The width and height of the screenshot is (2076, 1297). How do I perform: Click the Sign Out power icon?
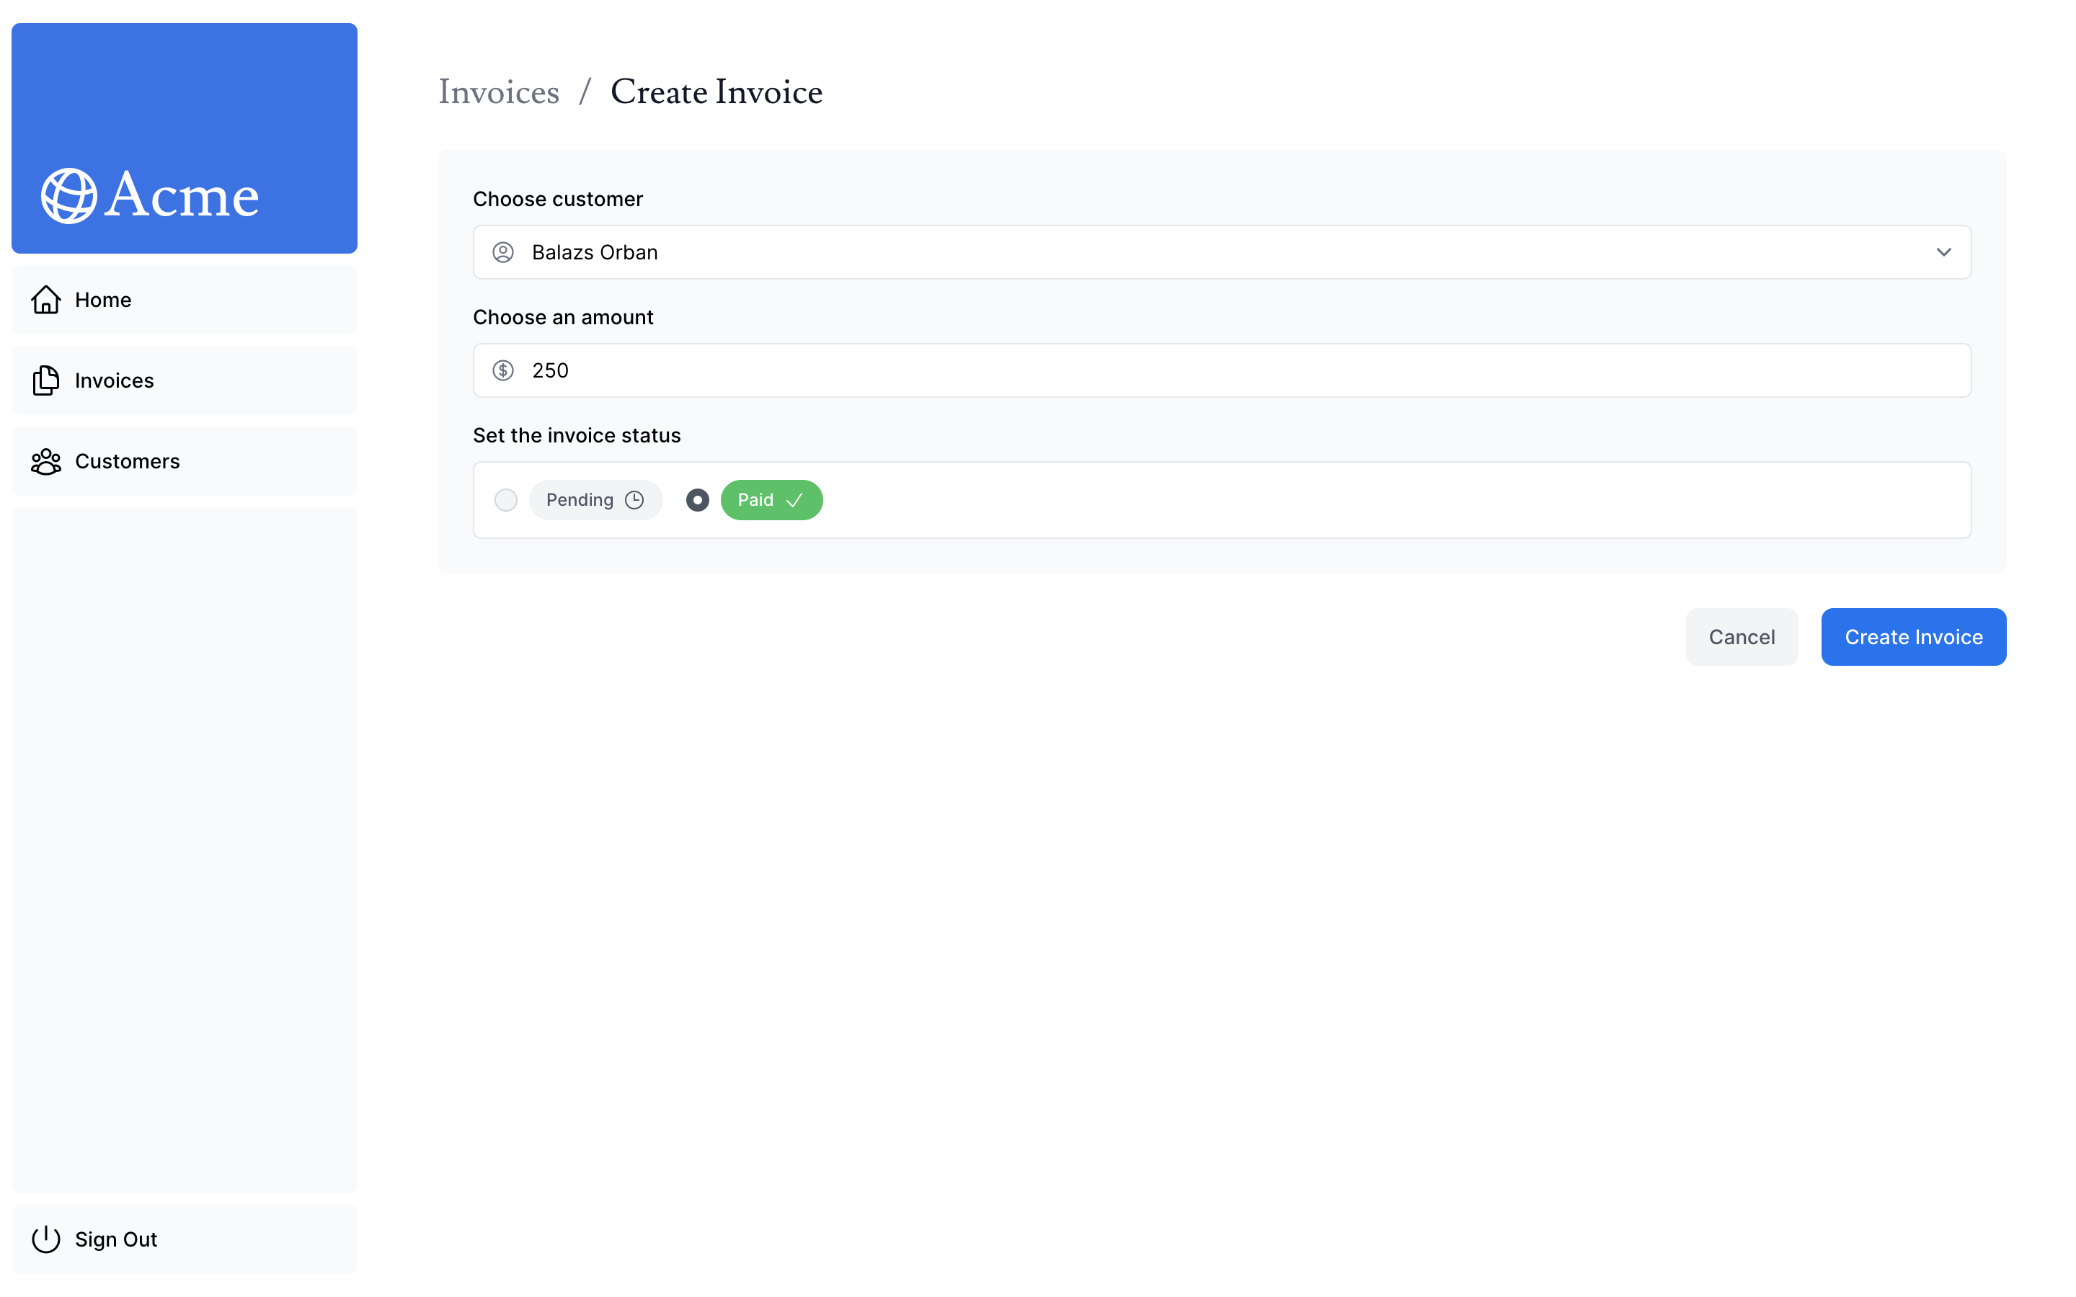tap(45, 1239)
